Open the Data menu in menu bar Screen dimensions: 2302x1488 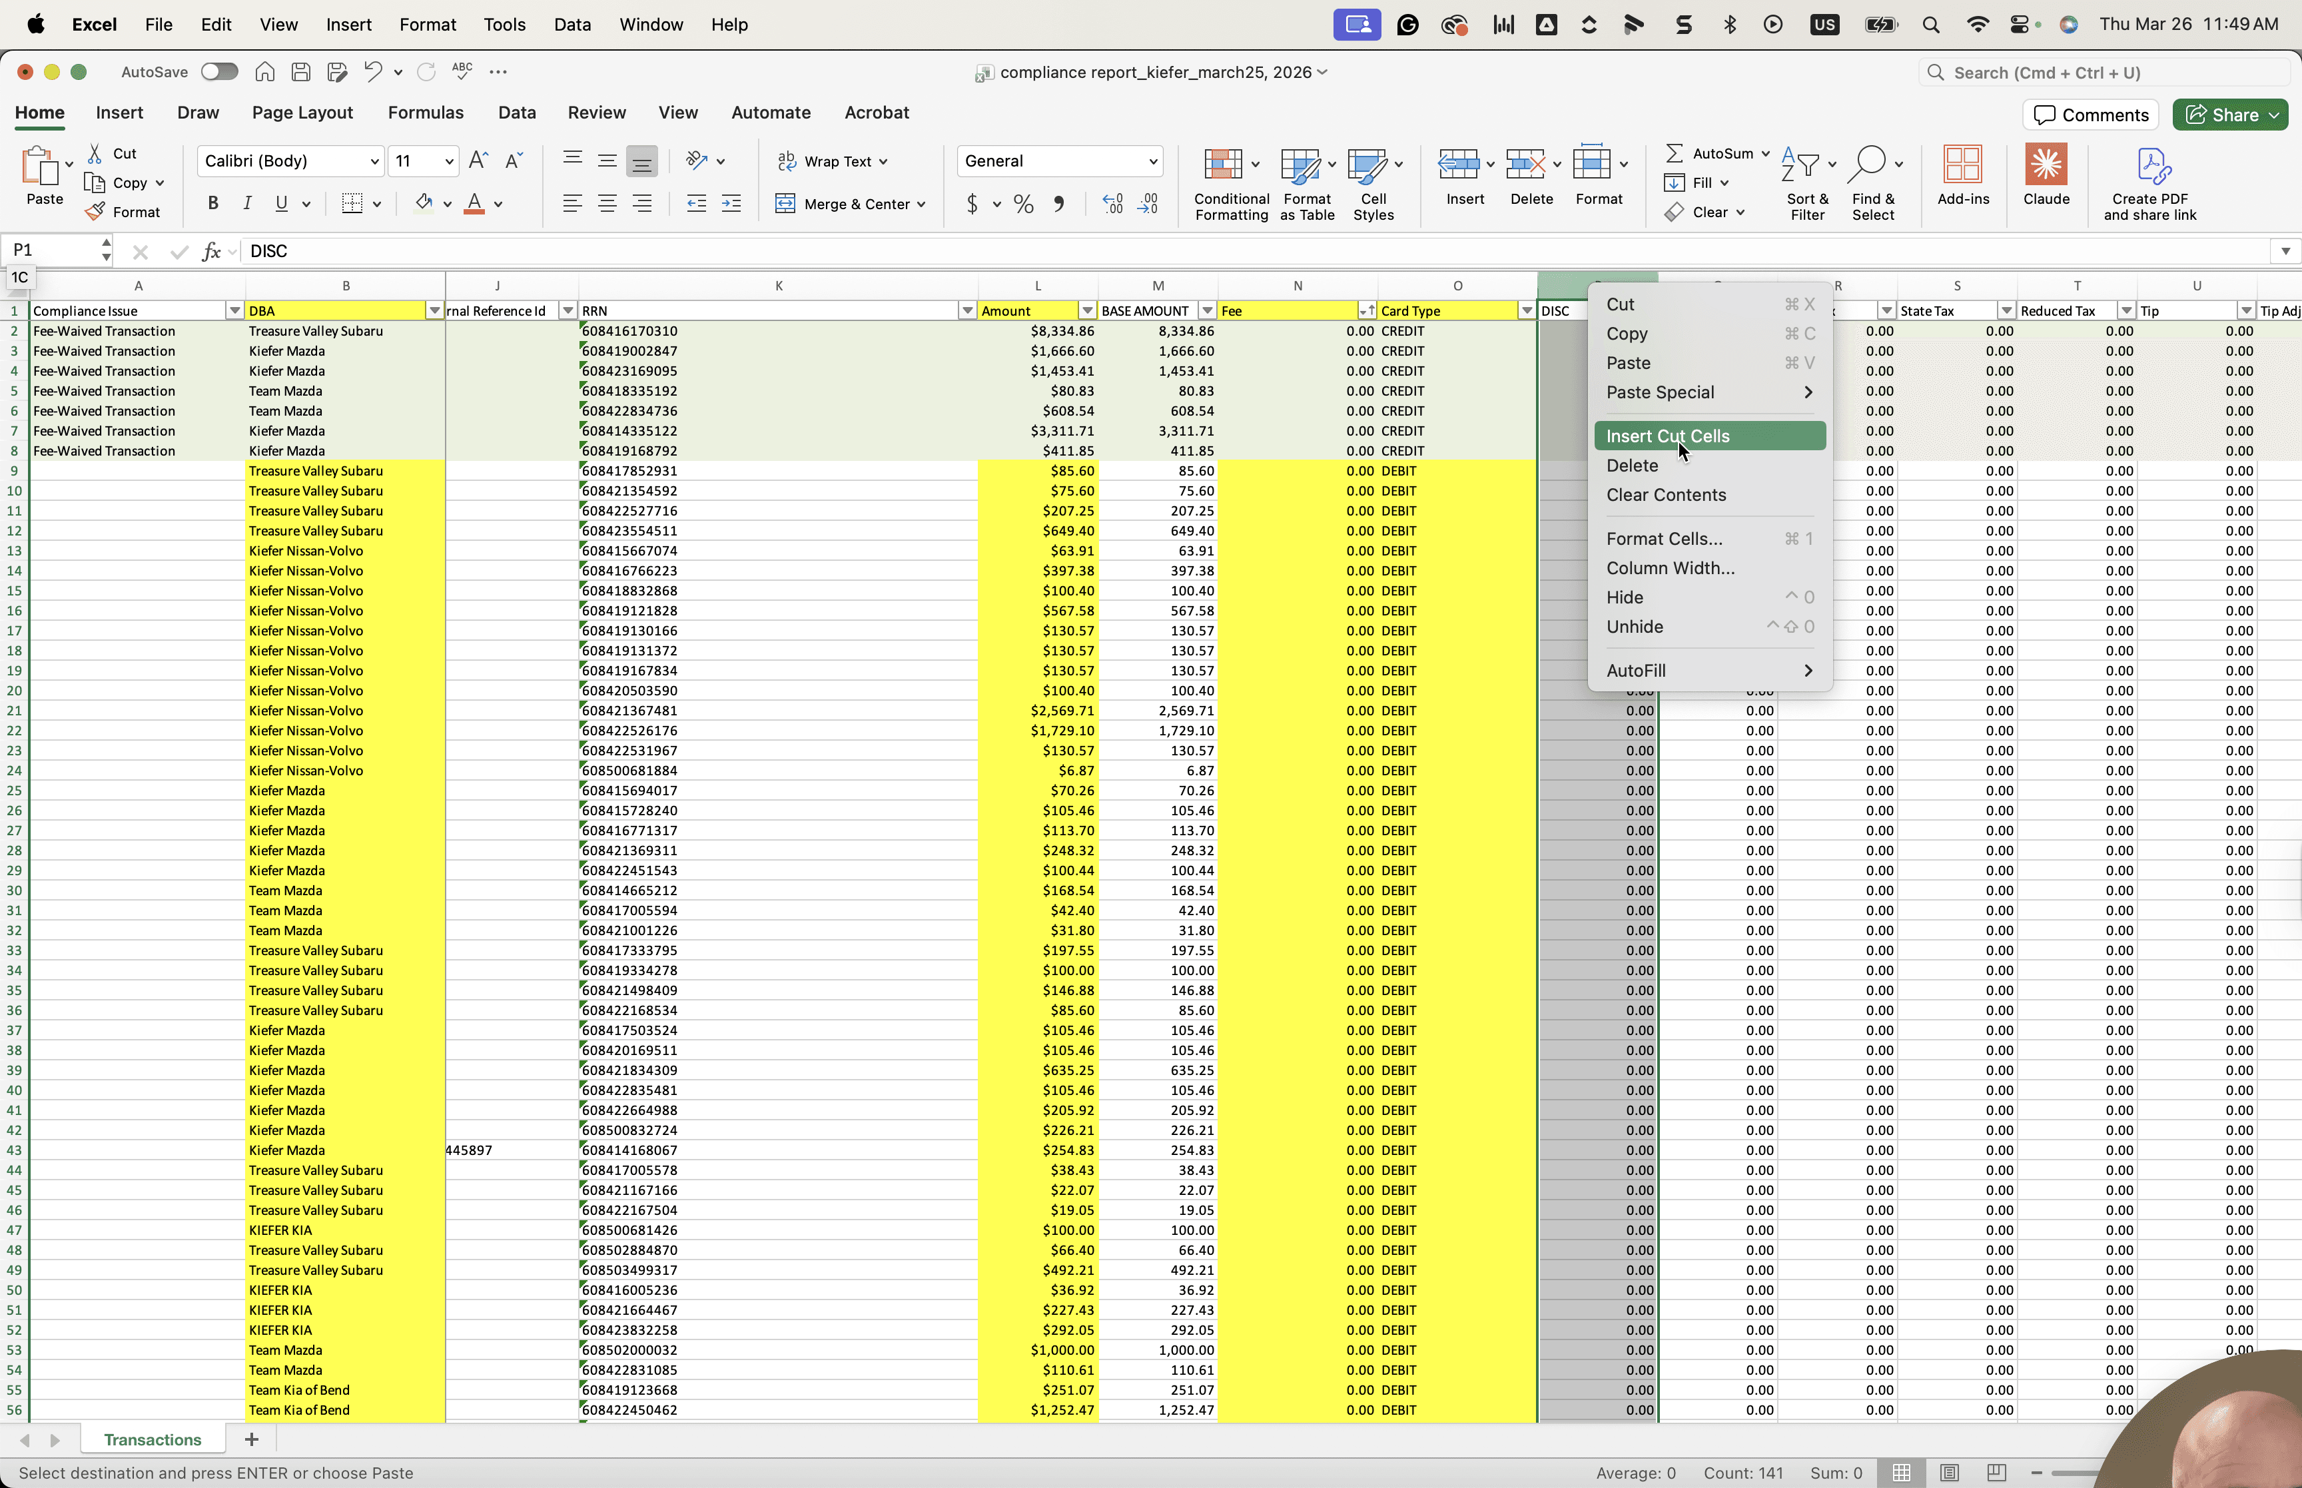click(x=572, y=24)
